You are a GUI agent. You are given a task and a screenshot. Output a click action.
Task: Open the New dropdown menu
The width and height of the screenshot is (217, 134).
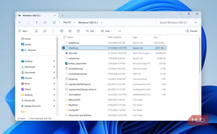tap(24, 31)
